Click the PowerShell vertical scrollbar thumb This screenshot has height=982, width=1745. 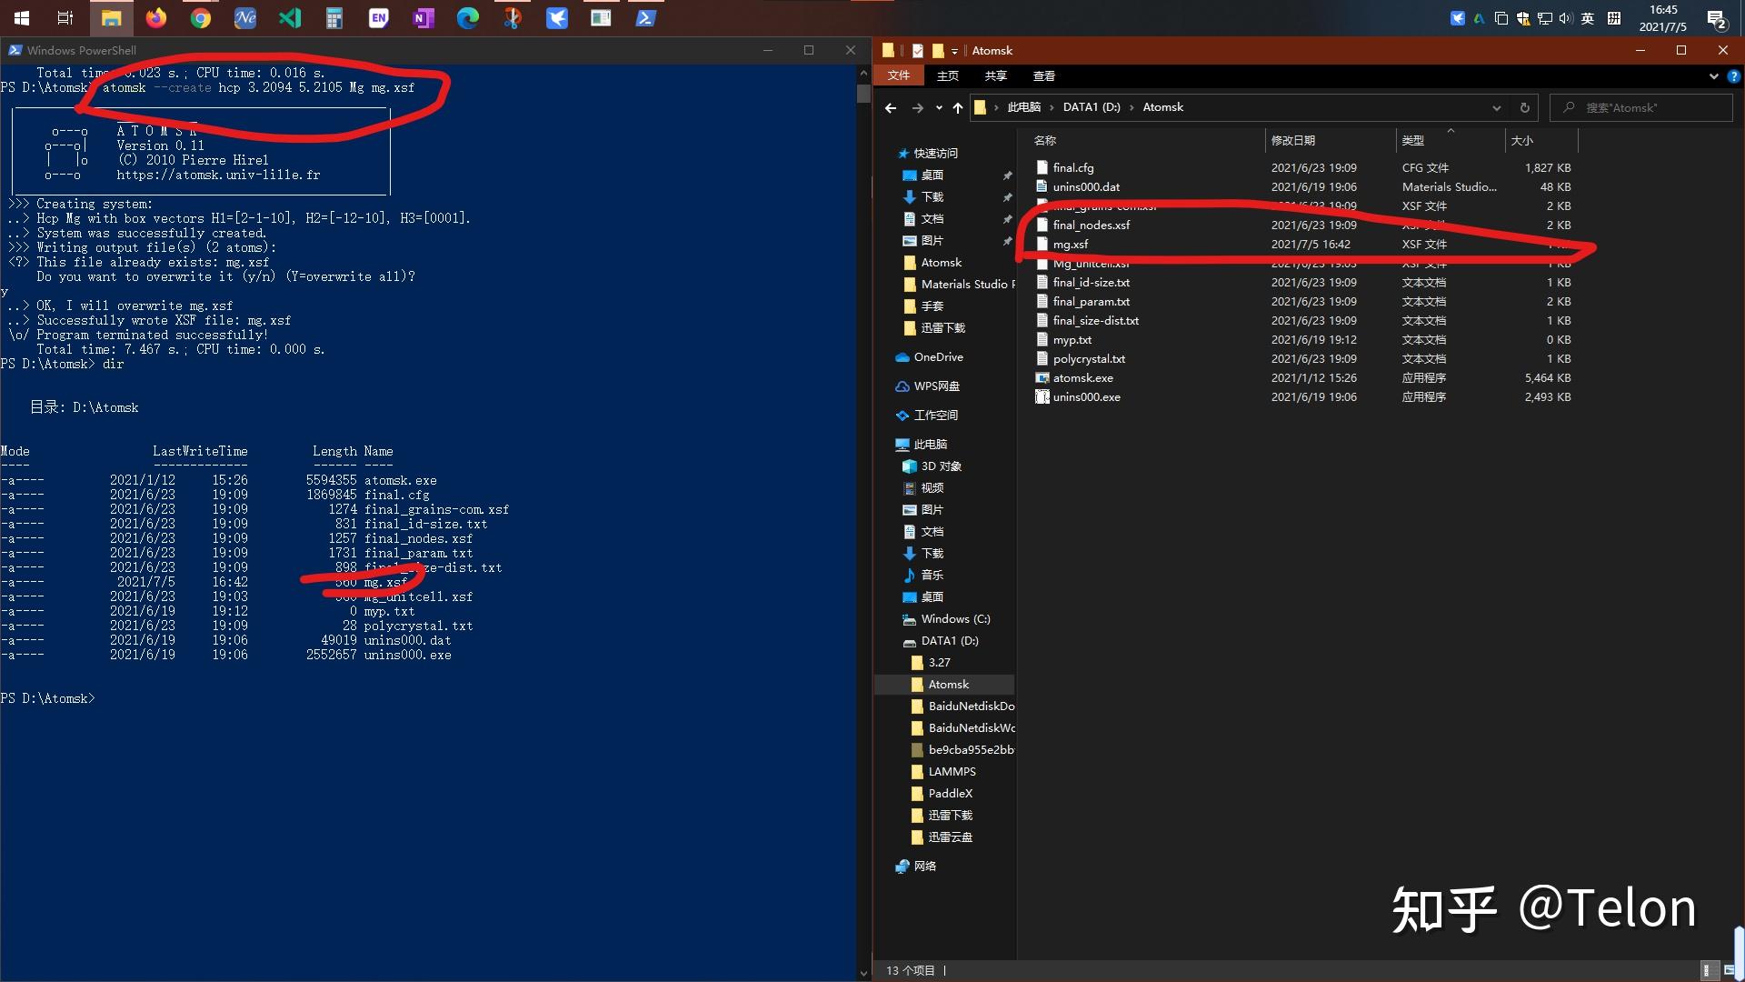pos(863,93)
